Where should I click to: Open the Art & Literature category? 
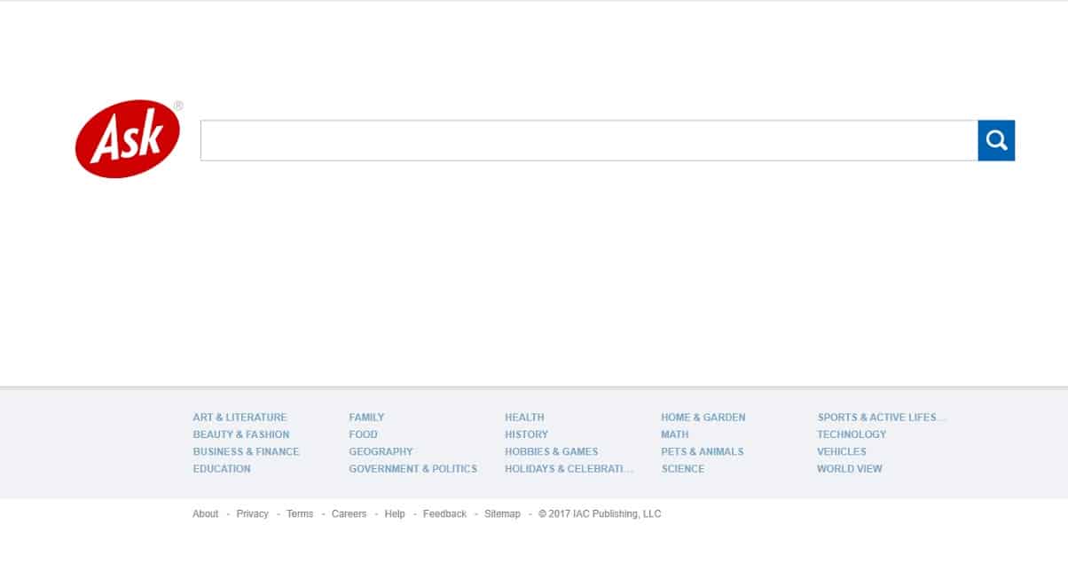pos(240,418)
